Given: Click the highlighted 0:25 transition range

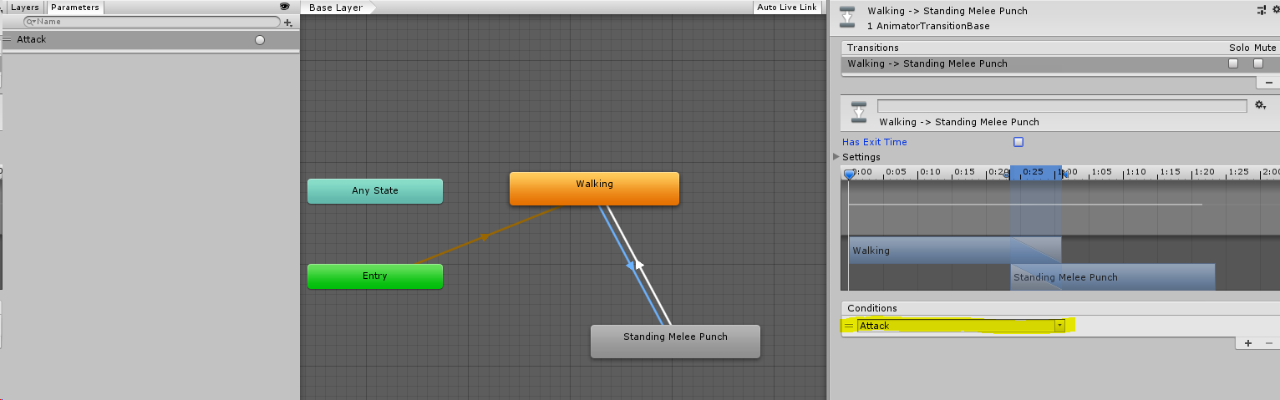Looking at the screenshot, I should pyautogui.click(x=1036, y=172).
